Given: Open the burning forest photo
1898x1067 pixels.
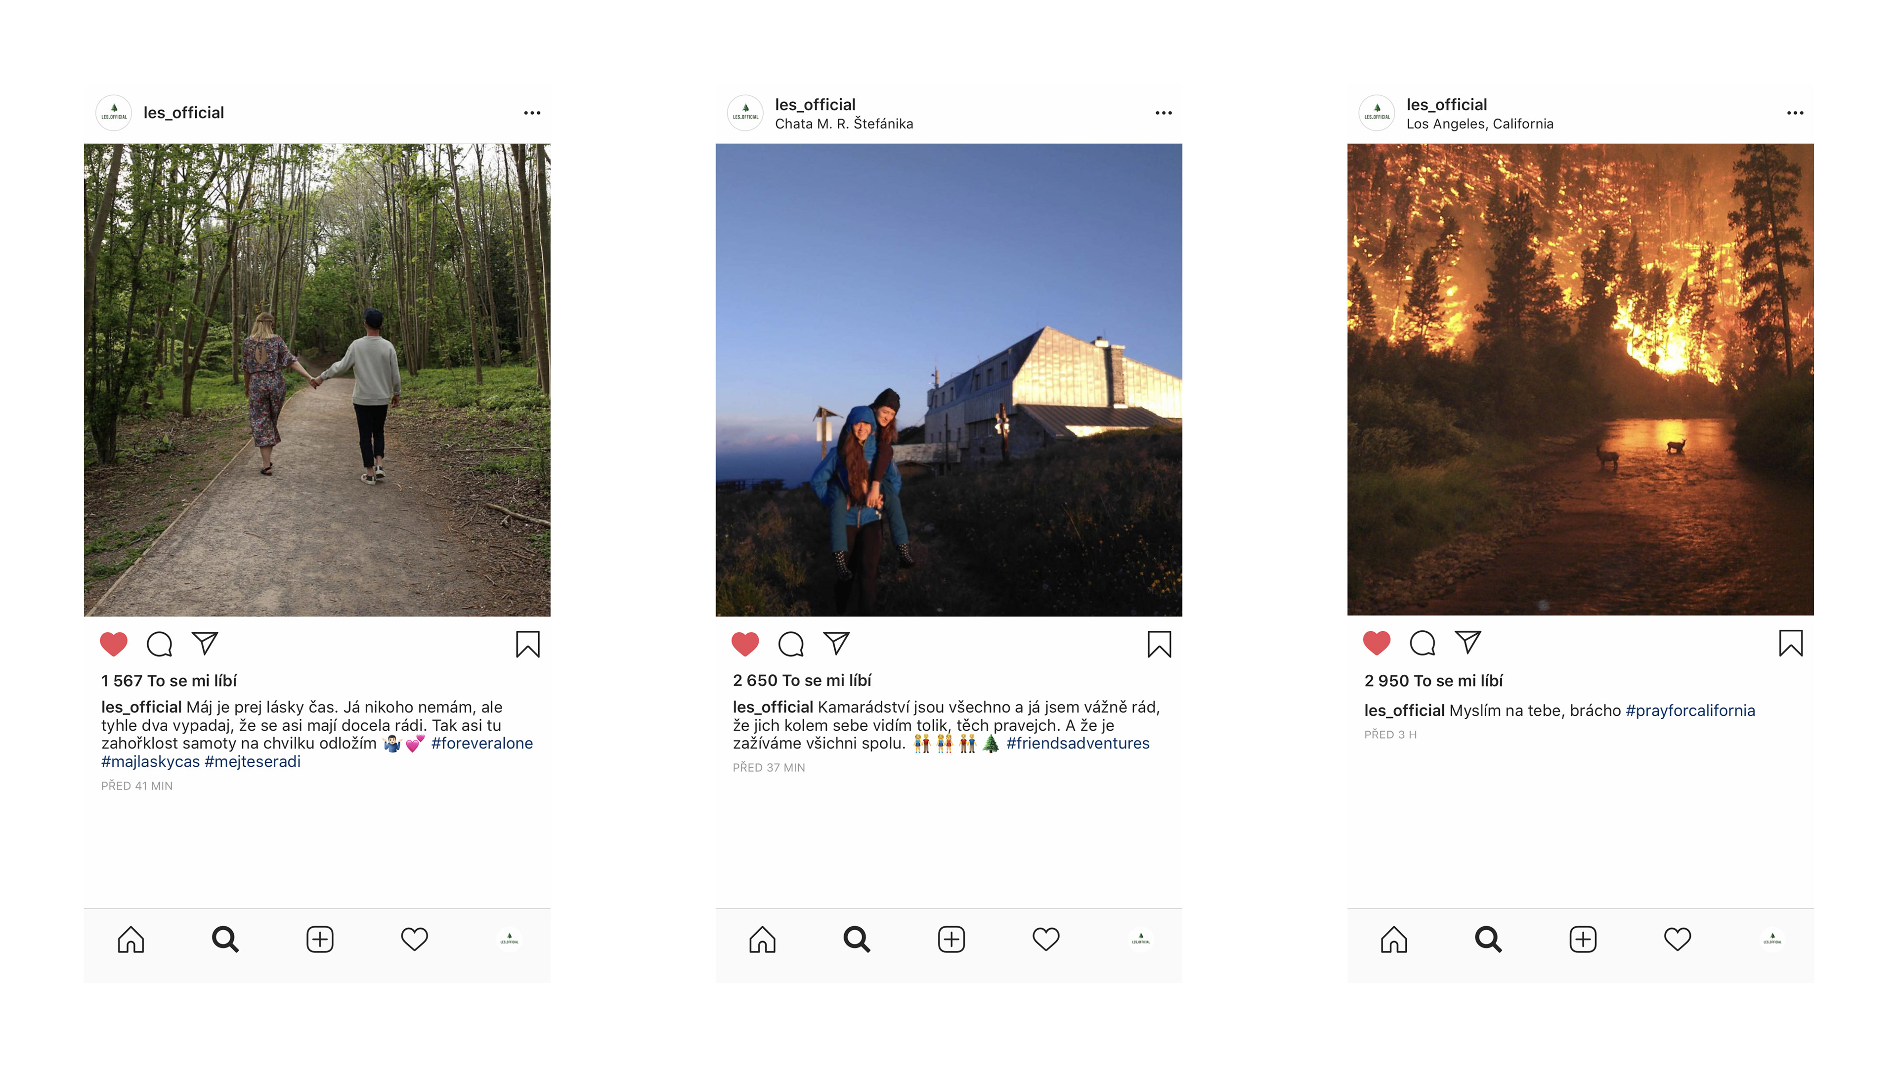Looking at the screenshot, I should 1581,379.
